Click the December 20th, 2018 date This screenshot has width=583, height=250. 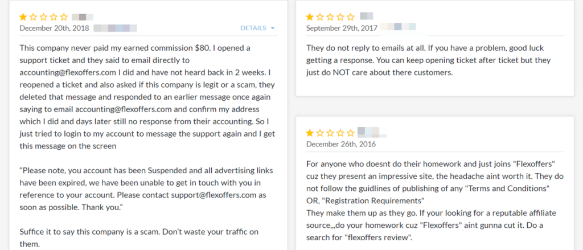click(54, 27)
